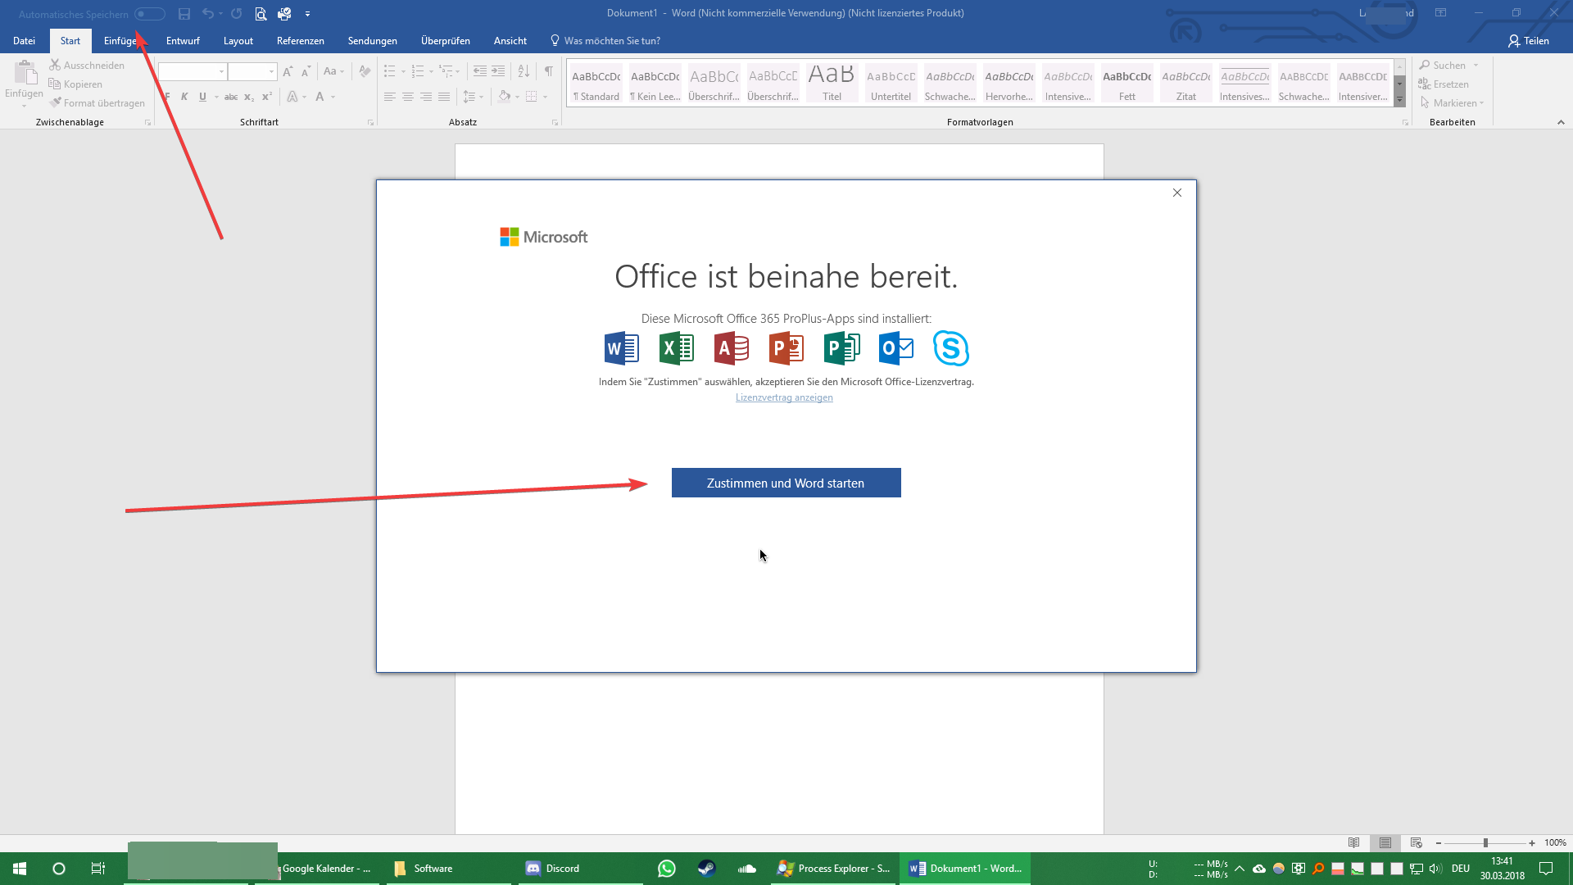Viewport: 1573px width, 885px height.
Task: Align the text left
Action: click(x=390, y=97)
